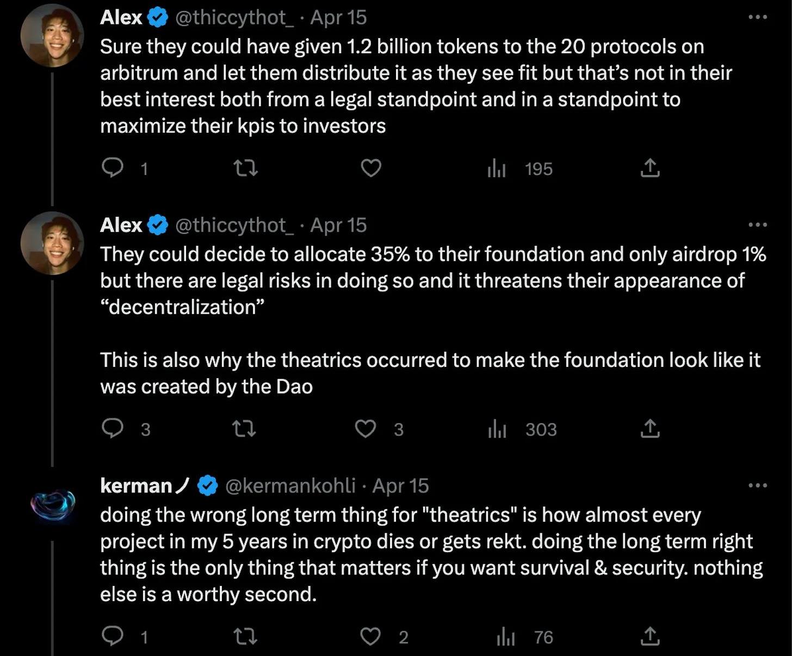Open more options on Alex's second tweet
The height and width of the screenshot is (656, 792).
758,224
